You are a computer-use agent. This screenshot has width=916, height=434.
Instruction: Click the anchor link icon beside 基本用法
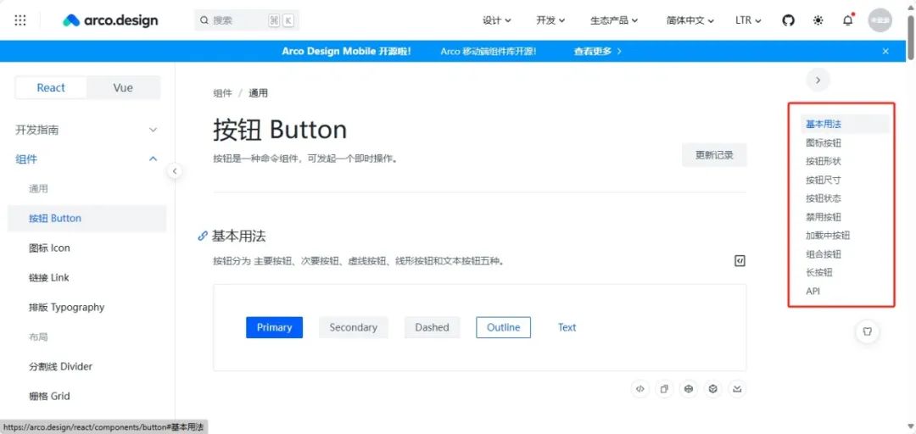pyautogui.click(x=203, y=236)
